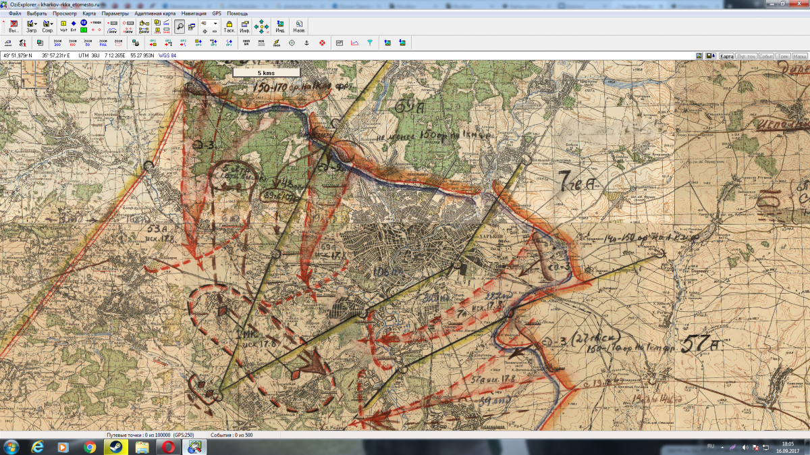Image resolution: width=810 pixels, height=455 pixels.
Task: Click the Назв. name search button
Action: coord(299,26)
